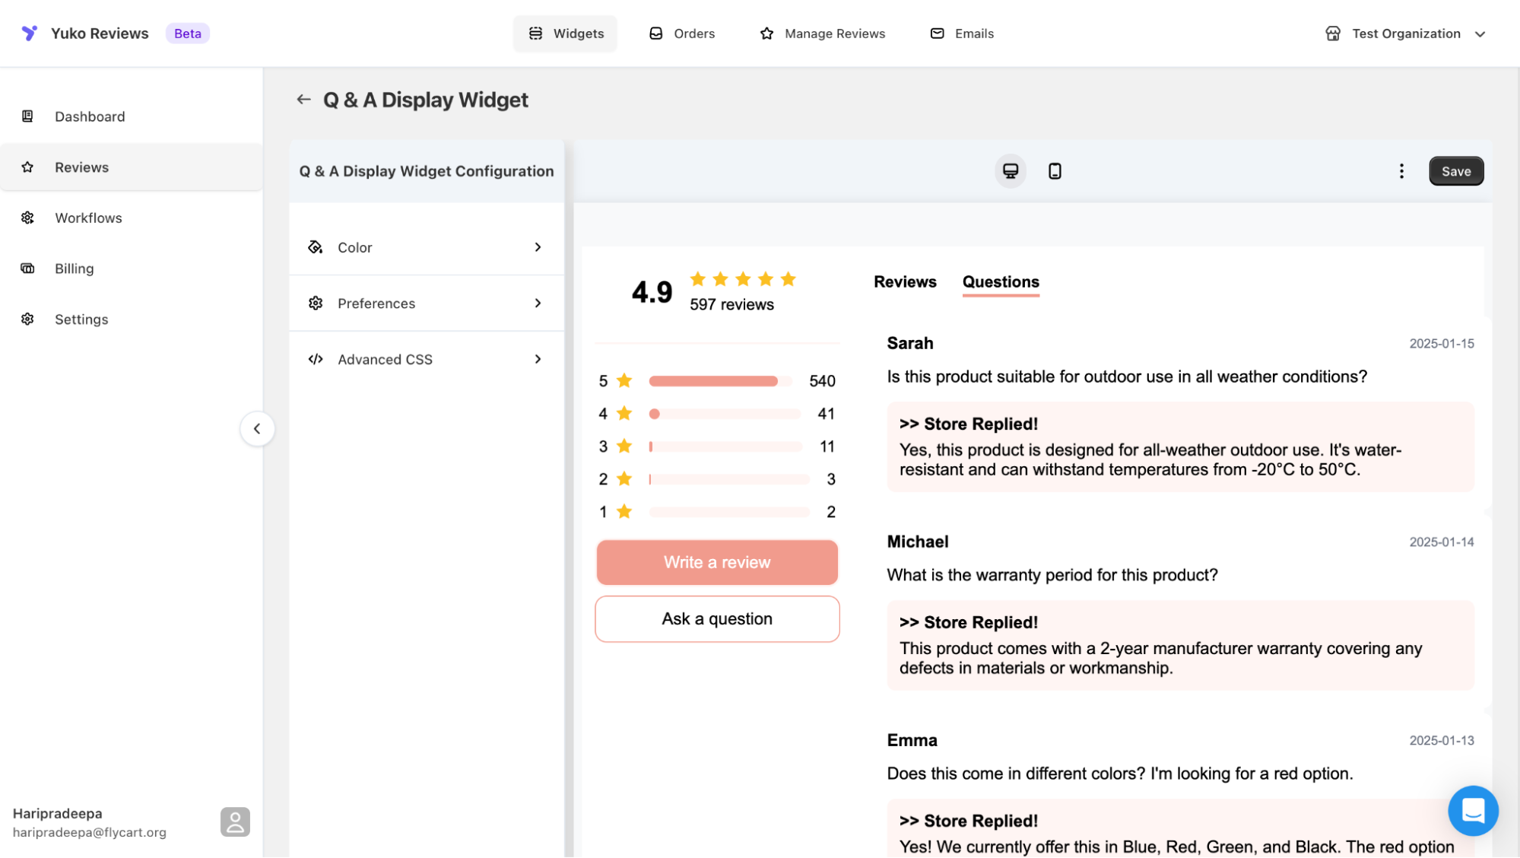The height and width of the screenshot is (858, 1520).
Task: Go to Workflows in sidebar
Action: coord(88,218)
